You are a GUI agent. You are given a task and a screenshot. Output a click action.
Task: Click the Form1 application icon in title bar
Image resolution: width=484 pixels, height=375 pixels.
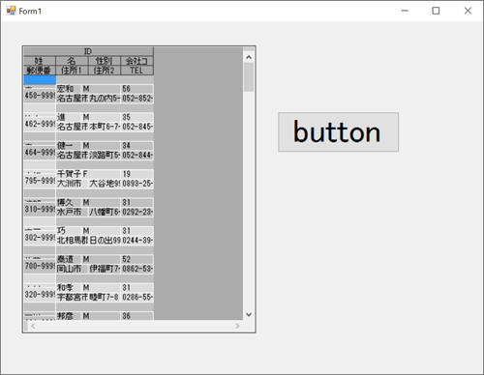coord(11,11)
